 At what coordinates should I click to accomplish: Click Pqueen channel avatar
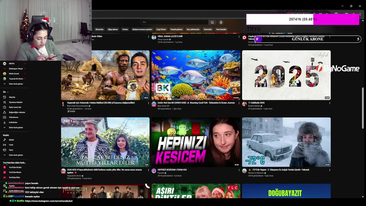click(154, 171)
